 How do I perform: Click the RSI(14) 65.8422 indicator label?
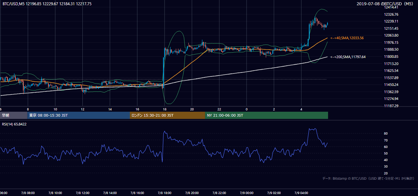pyautogui.click(x=14, y=124)
